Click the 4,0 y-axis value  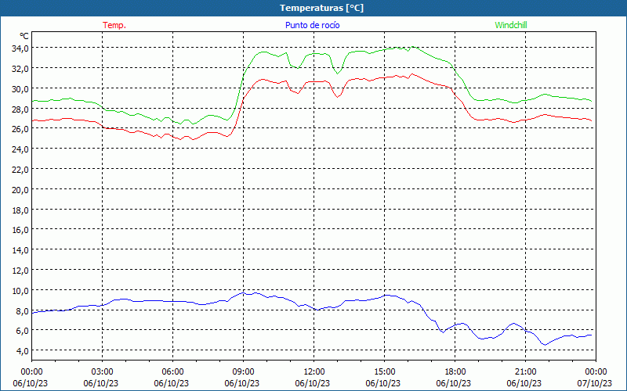coord(22,351)
